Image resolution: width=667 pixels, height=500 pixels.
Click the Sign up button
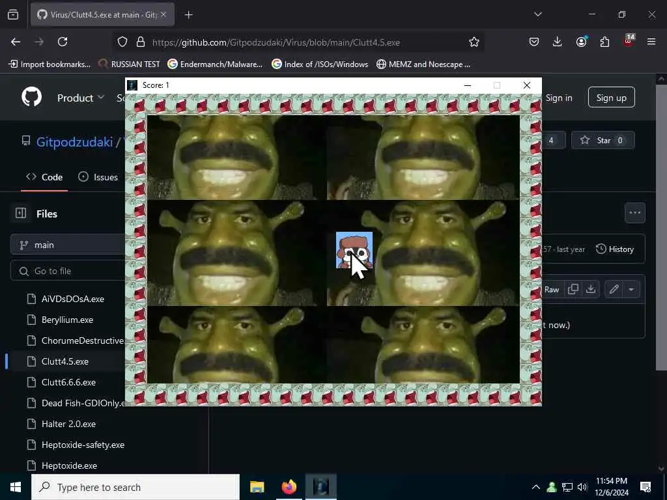[x=611, y=98]
